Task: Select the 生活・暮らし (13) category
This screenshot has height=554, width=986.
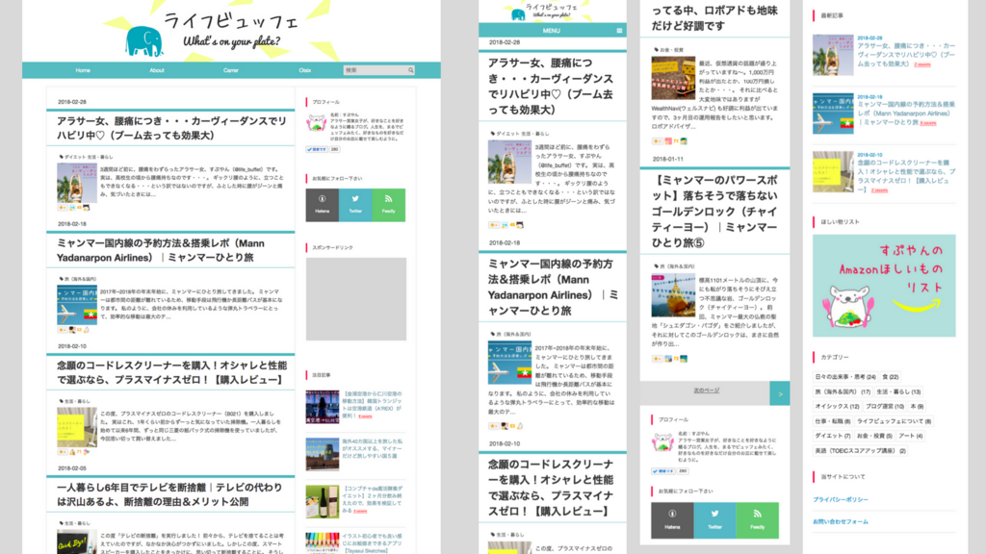Action: click(x=898, y=391)
